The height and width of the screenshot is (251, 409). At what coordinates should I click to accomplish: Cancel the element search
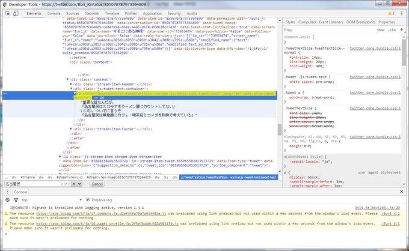click(97, 184)
